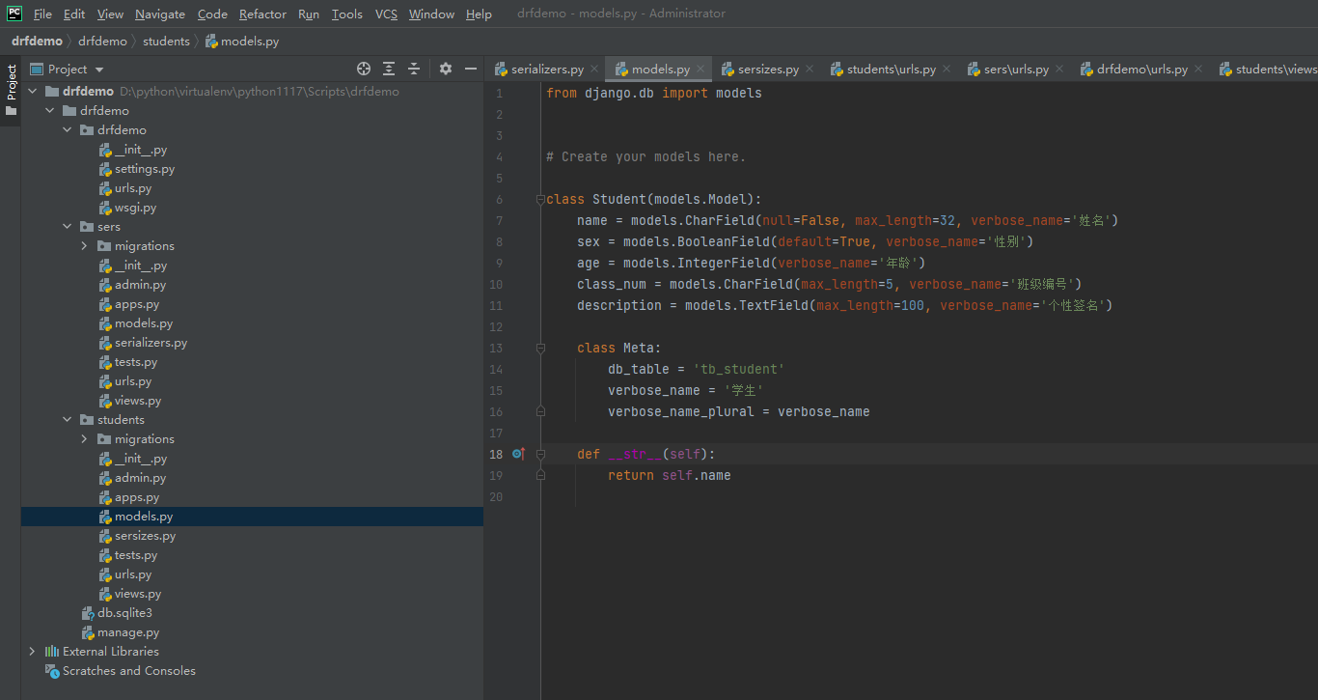The width and height of the screenshot is (1318, 700).
Task: Click the root drfdemo breadcrumb
Action: (37, 42)
